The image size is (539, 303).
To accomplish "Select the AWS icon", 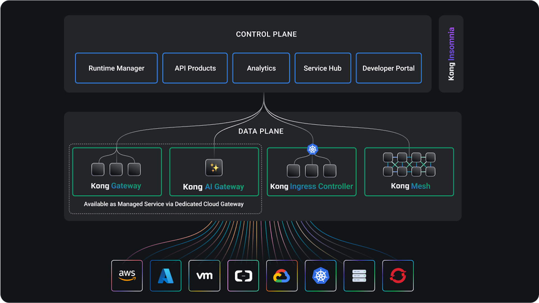I will coord(127,276).
